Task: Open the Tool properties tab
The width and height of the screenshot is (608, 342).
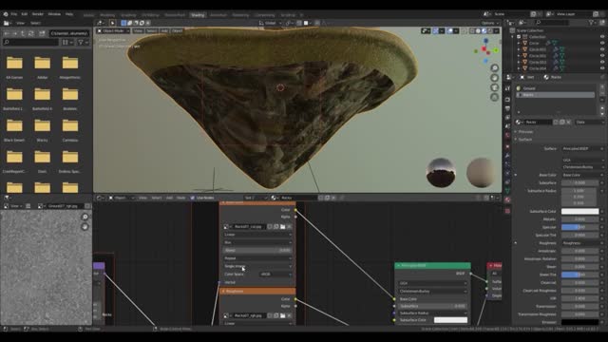Action: pyautogui.click(x=507, y=88)
